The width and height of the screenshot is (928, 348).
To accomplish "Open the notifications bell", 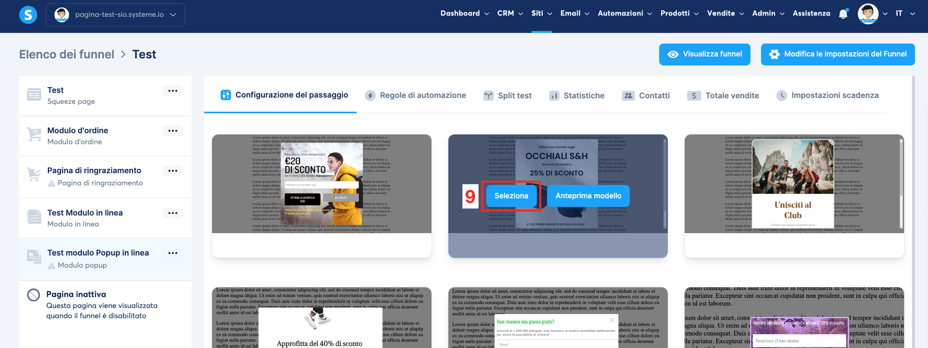I will point(843,14).
